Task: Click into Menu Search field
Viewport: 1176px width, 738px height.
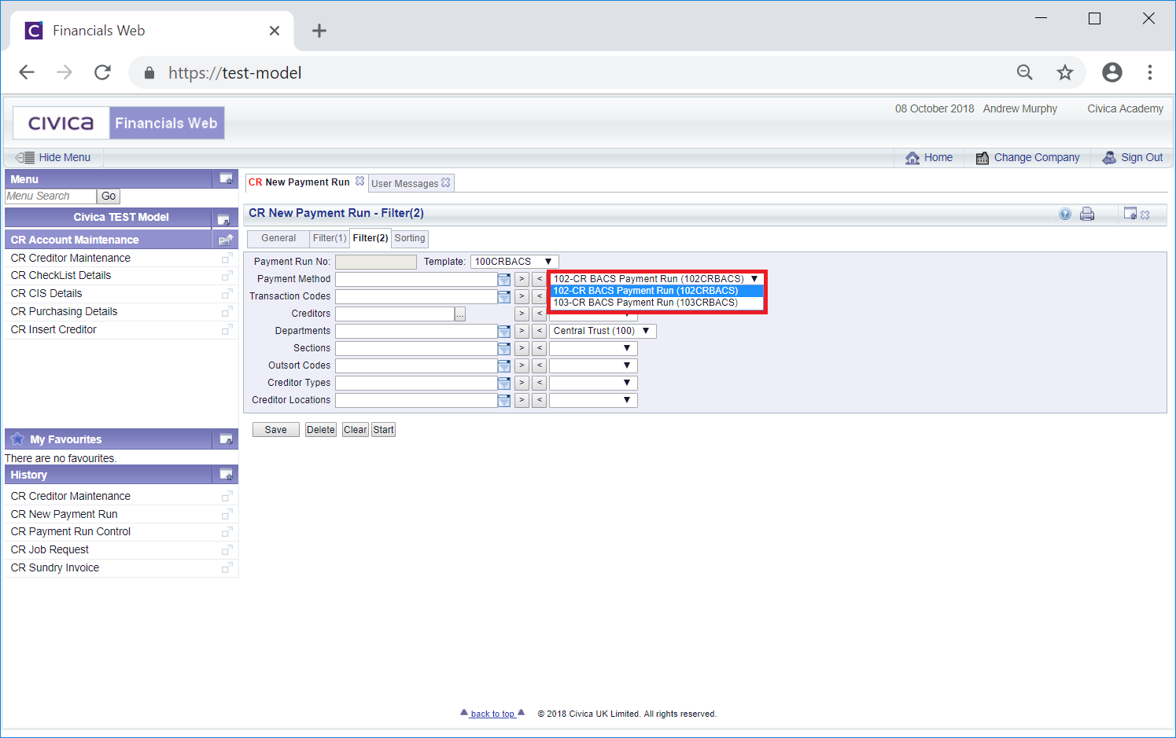Action: (x=50, y=196)
